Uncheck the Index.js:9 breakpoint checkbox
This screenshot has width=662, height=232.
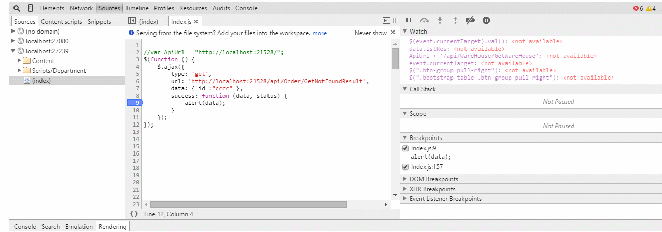405,149
